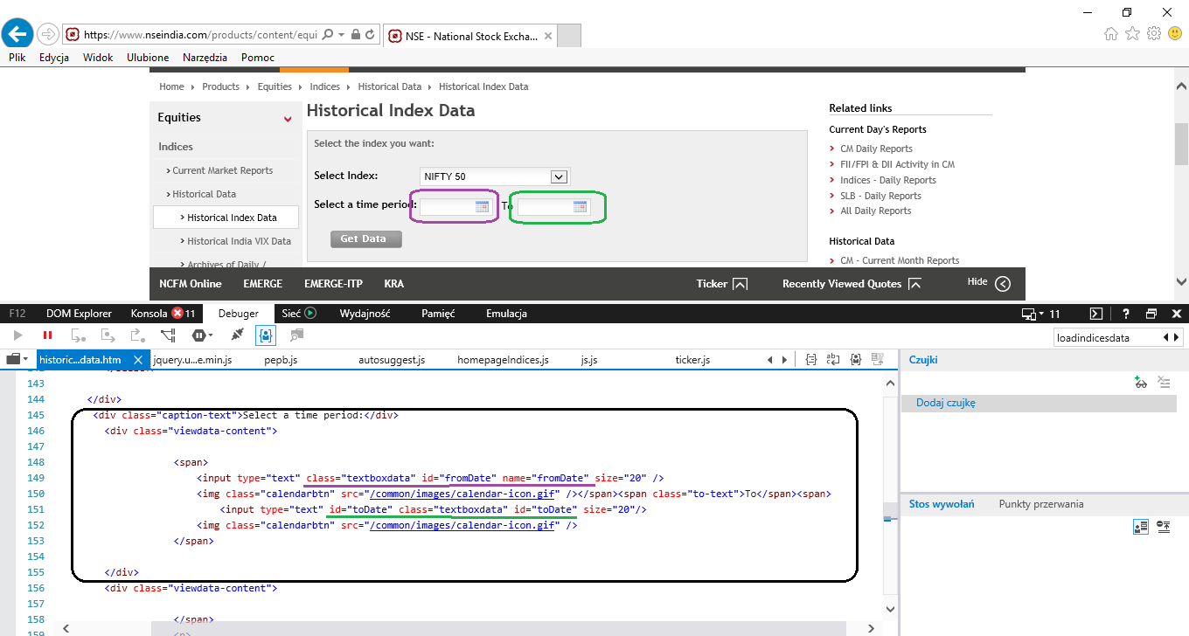Expand the Ticker panel

[740, 284]
